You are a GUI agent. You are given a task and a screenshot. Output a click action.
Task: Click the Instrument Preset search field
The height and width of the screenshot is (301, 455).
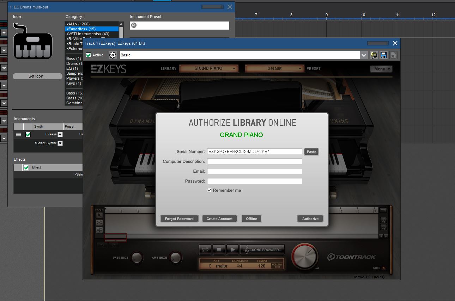pyautogui.click(x=180, y=25)
